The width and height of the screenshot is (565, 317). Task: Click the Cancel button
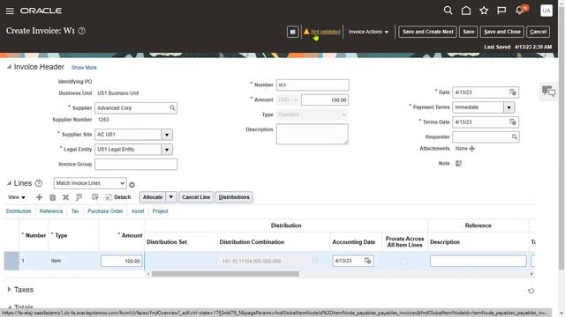(x=538, y=32)
